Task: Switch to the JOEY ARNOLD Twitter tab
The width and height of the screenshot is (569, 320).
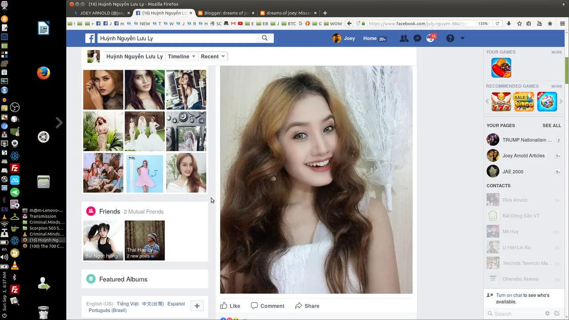Action: point(101,13)
